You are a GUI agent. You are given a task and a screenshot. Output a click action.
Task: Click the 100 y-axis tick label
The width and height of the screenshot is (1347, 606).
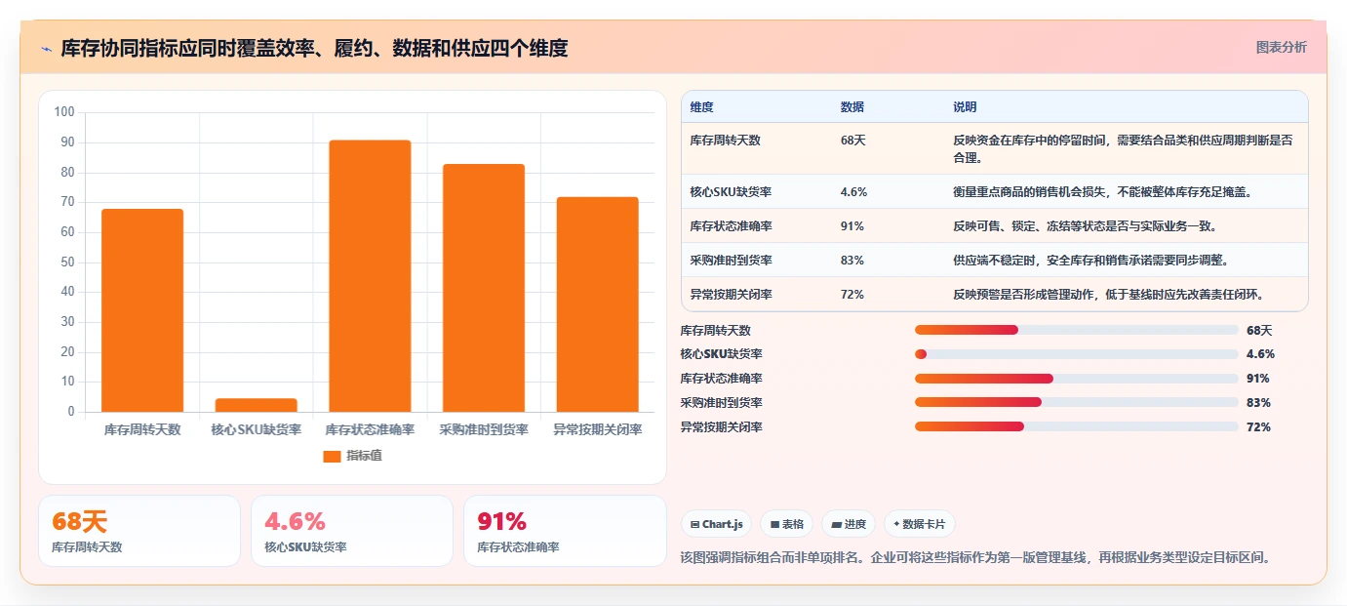click(64, 112)
